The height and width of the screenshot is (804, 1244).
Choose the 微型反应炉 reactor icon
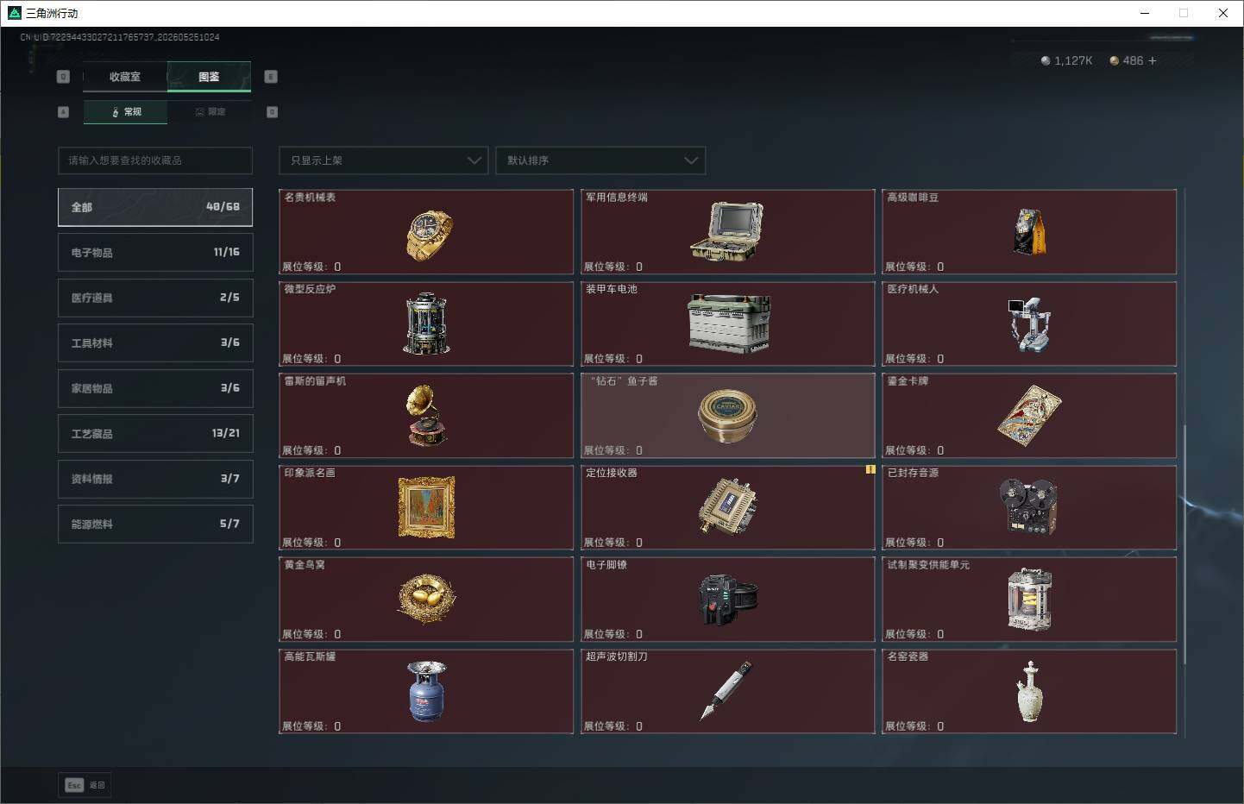click(x=426, y=323)
